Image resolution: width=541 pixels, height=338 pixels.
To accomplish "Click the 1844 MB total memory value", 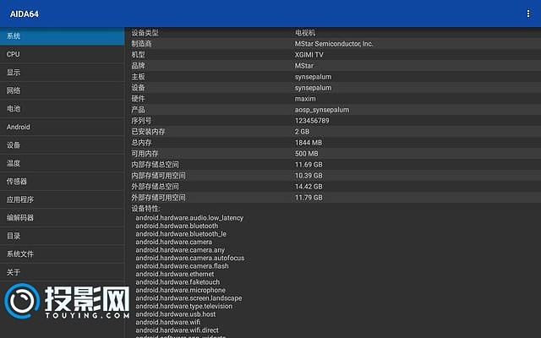I will click(309, 143).
